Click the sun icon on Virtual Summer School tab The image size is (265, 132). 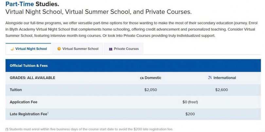pos(59,49)
